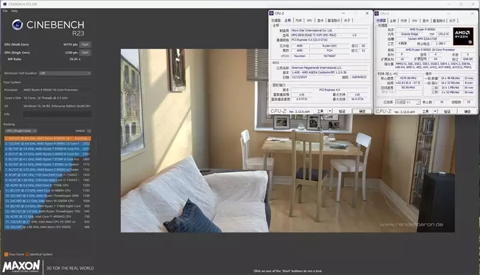This screenshot has height=275, width=480.
Task: Click the orange Your Score legend square
Action: (6, 254)
